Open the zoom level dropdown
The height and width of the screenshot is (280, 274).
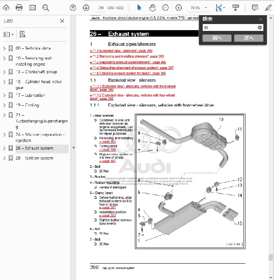[x=206, y=8]
